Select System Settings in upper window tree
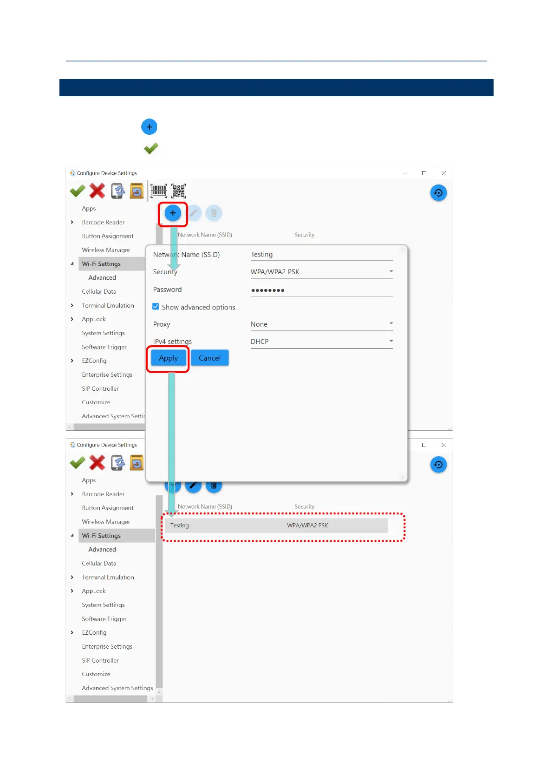This screenshot has width=553, height=782. (103, 333)
